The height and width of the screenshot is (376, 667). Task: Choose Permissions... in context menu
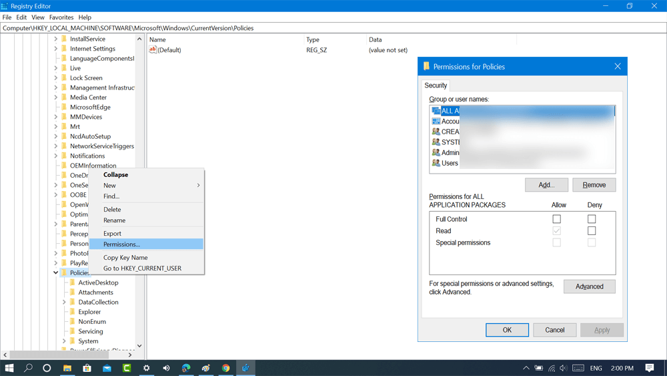pos(147,244)
